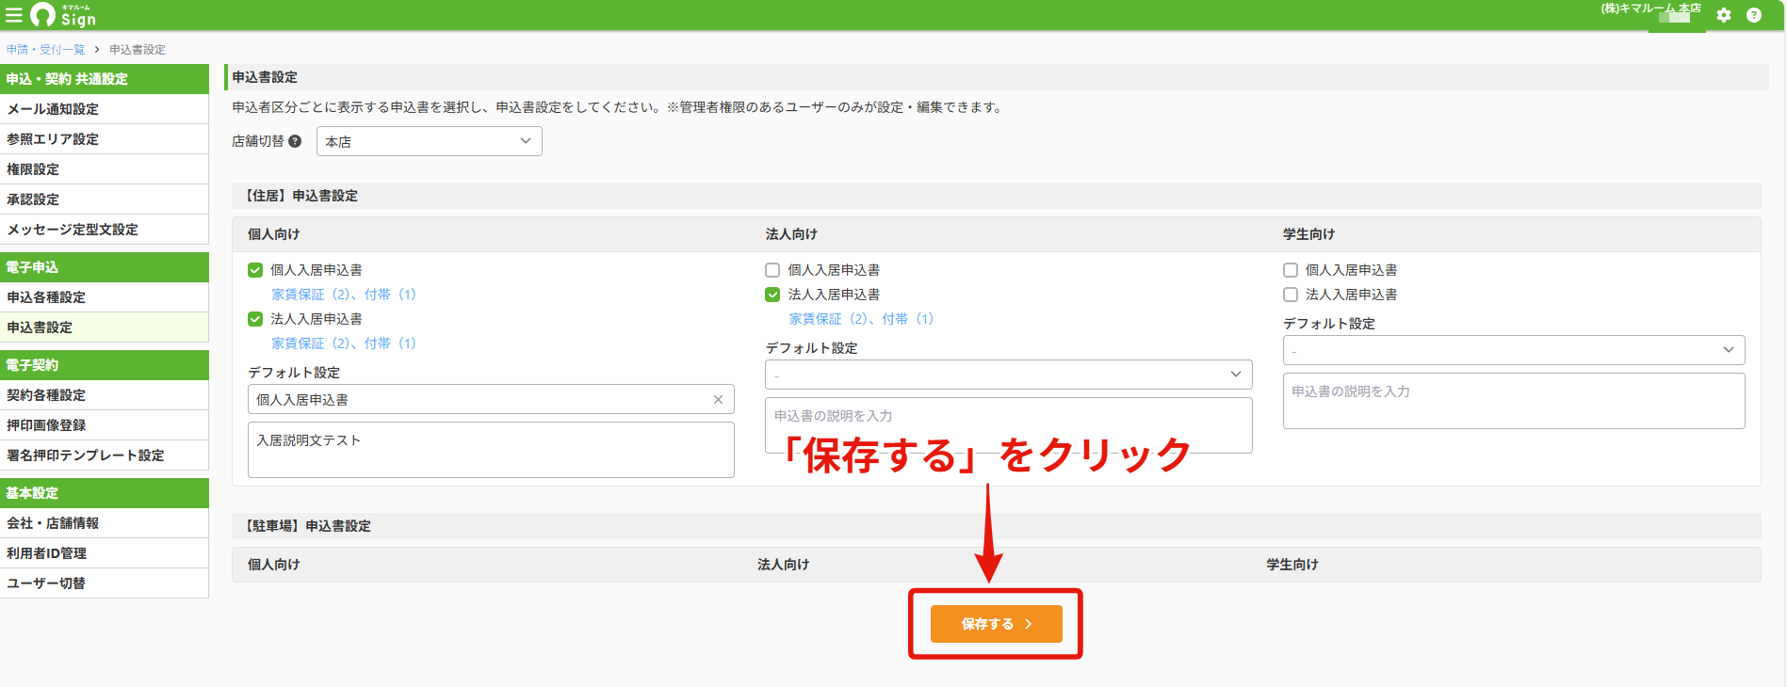Check 法人入居申込書 under 学生向け
The height and width of the screenshot is (687, 1787).
[x=1291, y=295]
